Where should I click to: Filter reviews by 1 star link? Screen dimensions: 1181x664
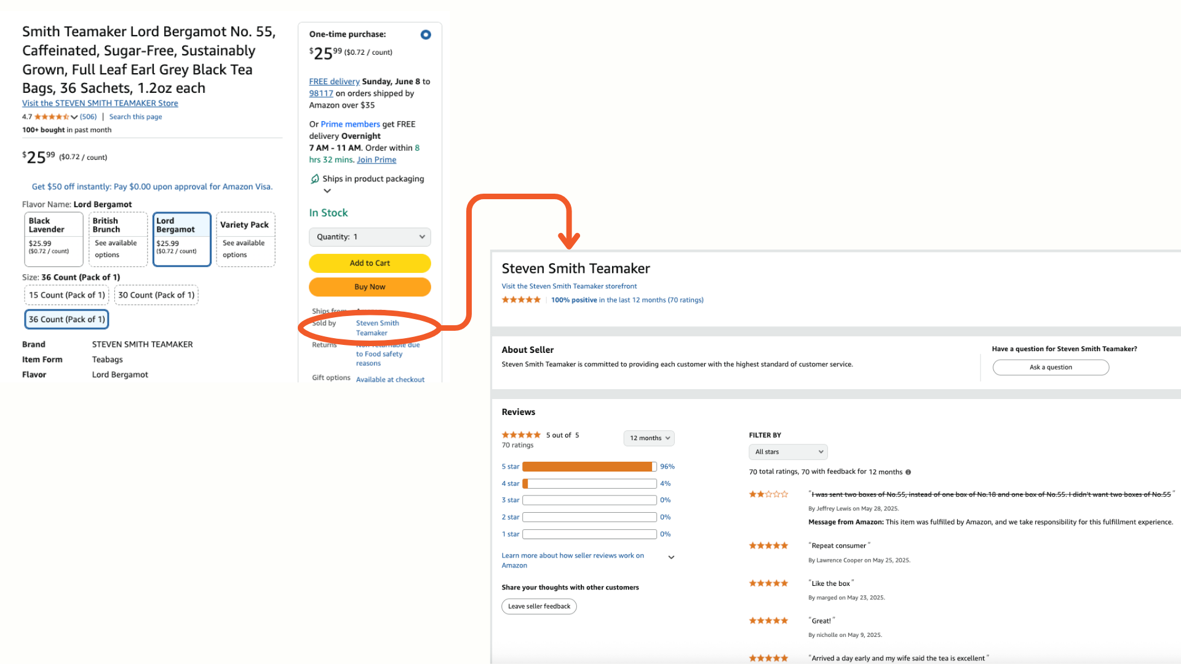(510, 534)
